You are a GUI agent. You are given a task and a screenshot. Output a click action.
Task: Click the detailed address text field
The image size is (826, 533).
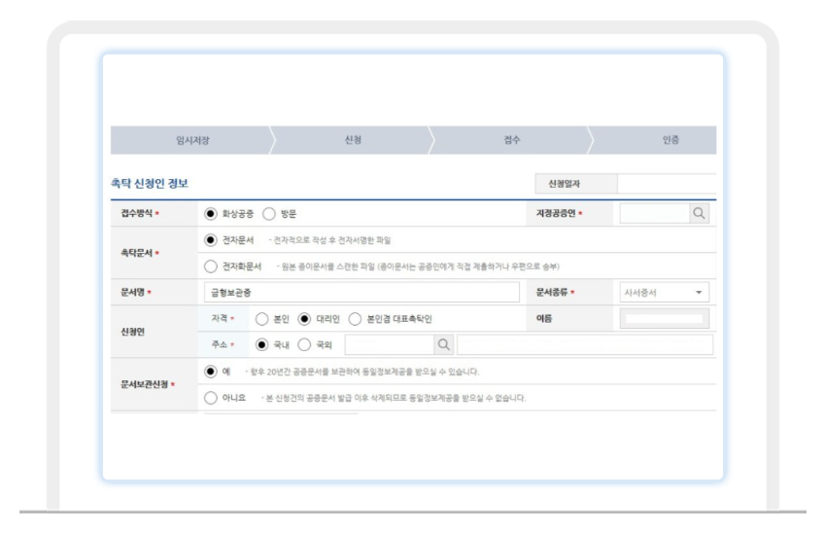(x=584, y=344)
